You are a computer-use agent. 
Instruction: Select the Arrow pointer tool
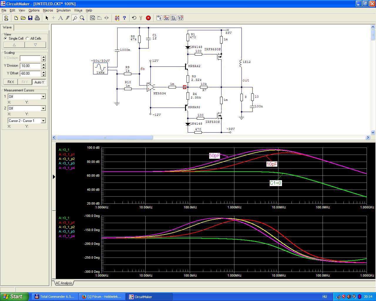47,18
